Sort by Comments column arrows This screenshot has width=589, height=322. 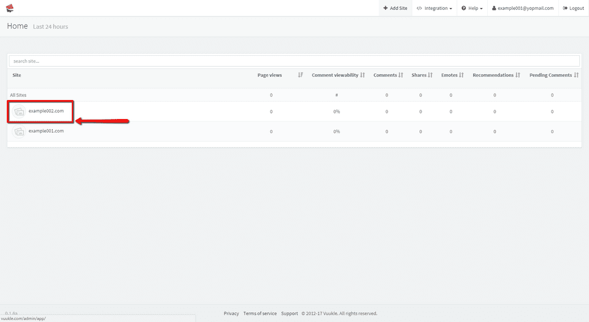(x=401, y=75)
